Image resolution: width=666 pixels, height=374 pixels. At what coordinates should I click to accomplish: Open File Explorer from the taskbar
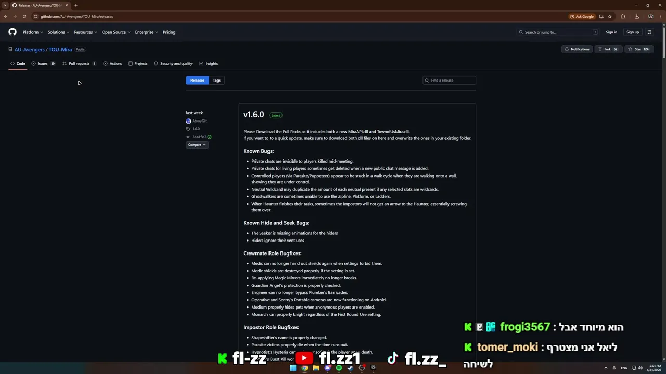(316, 368)
